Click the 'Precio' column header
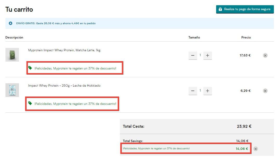 (246, 37)
